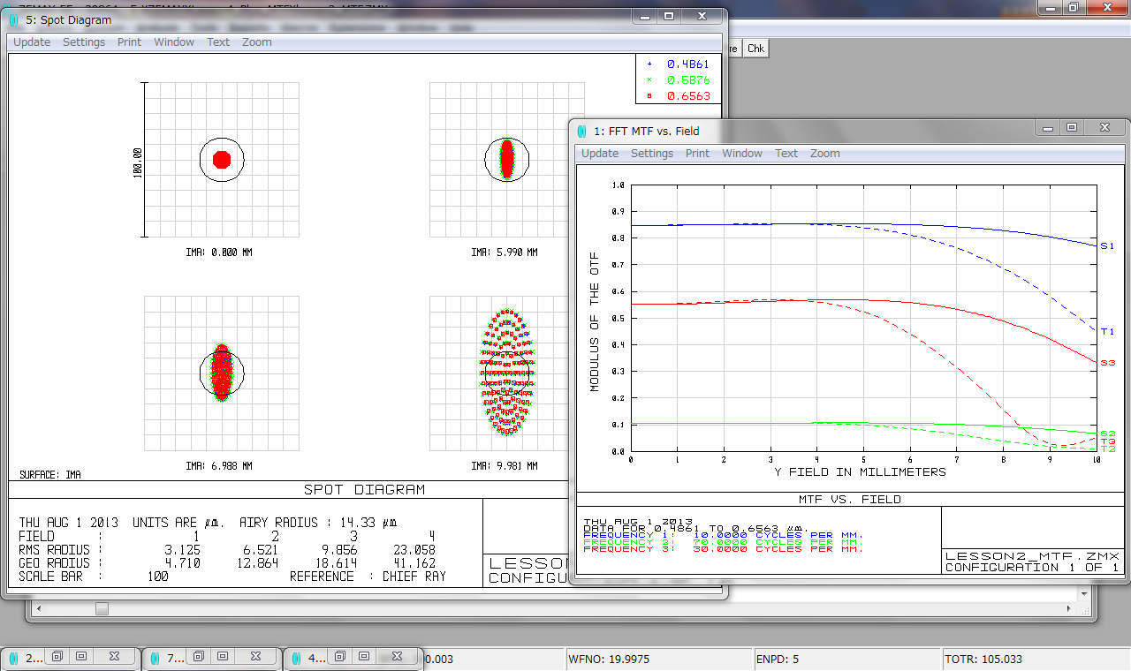Viewport: 1131px width, 671px height.
Task: Restore minimized window 7
Action: click(x=199, y=657)
